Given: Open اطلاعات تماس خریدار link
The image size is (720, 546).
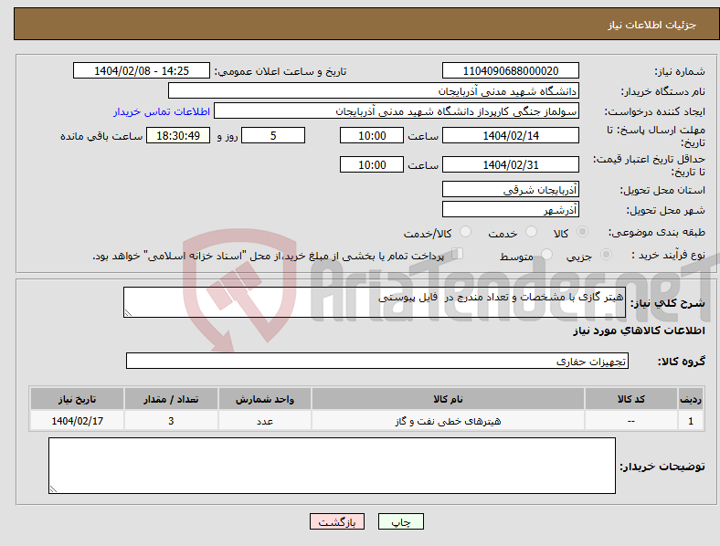Looking at the screenshot, I should [162, 111].
